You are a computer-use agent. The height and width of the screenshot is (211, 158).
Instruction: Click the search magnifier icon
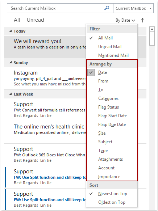pyautogui.click(x=107, y=8)
